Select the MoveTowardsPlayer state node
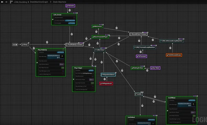The height and width of the screenshot is (125, 207). point(100,37)
